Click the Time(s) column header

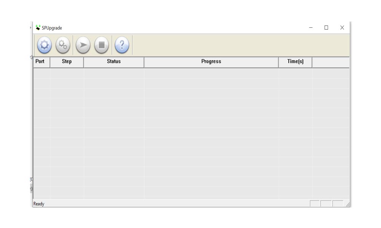pyautogui.click(x=295, y=62)
